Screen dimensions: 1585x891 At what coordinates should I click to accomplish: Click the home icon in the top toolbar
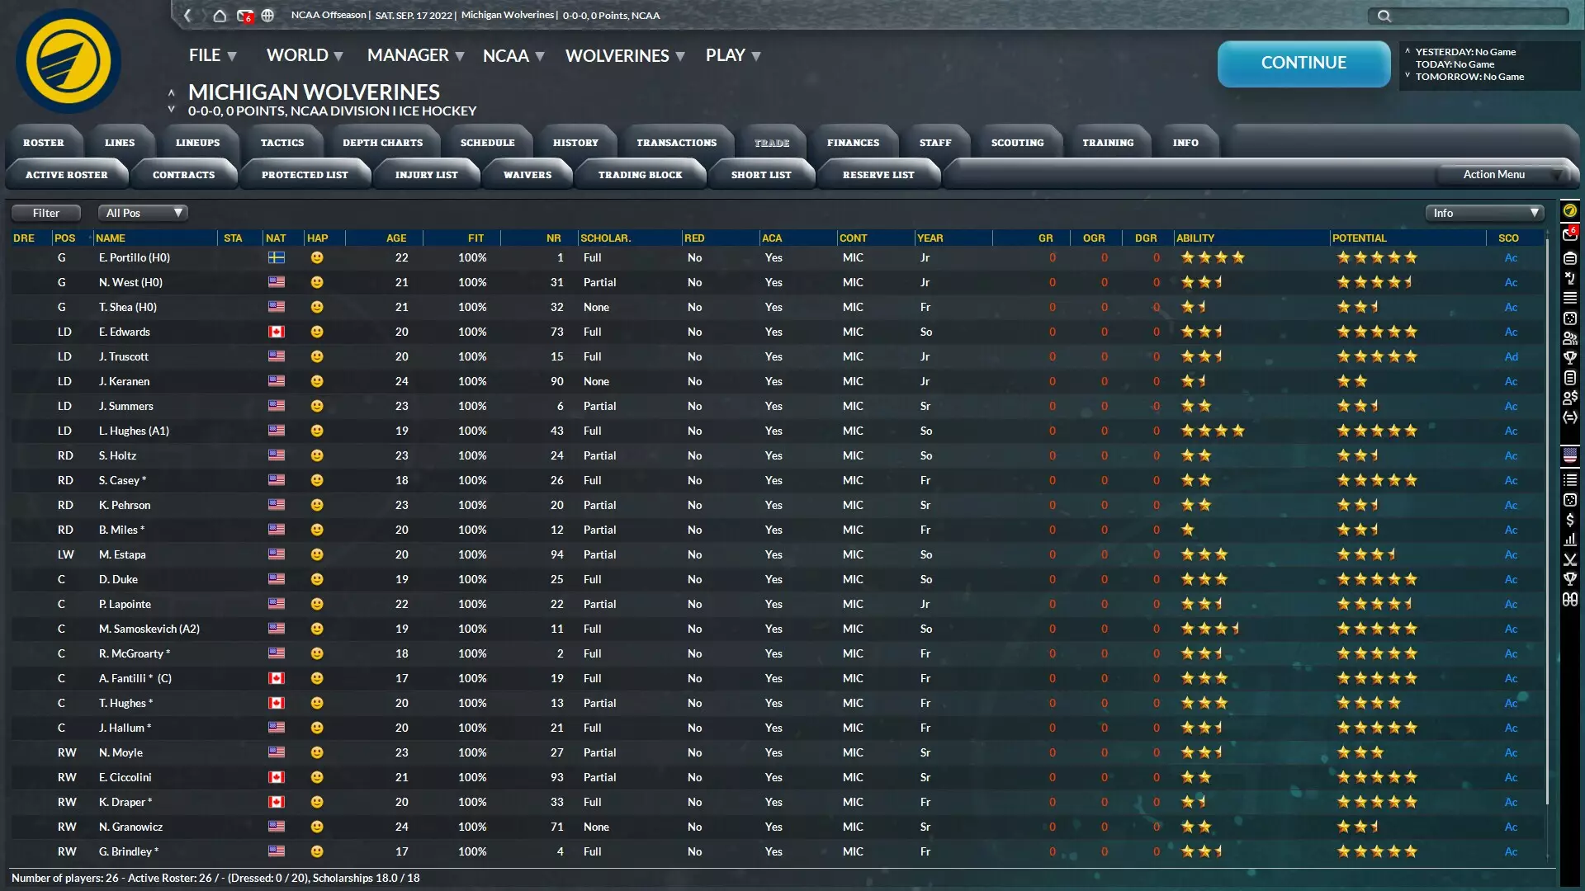point(219,15)
